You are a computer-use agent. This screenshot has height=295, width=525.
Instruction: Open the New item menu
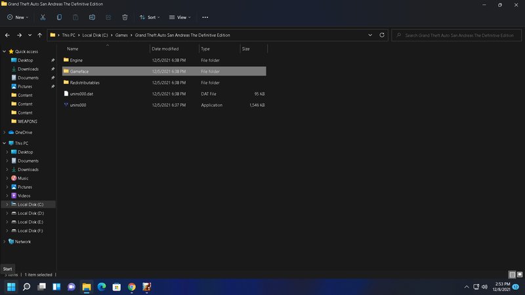point(18,18)
